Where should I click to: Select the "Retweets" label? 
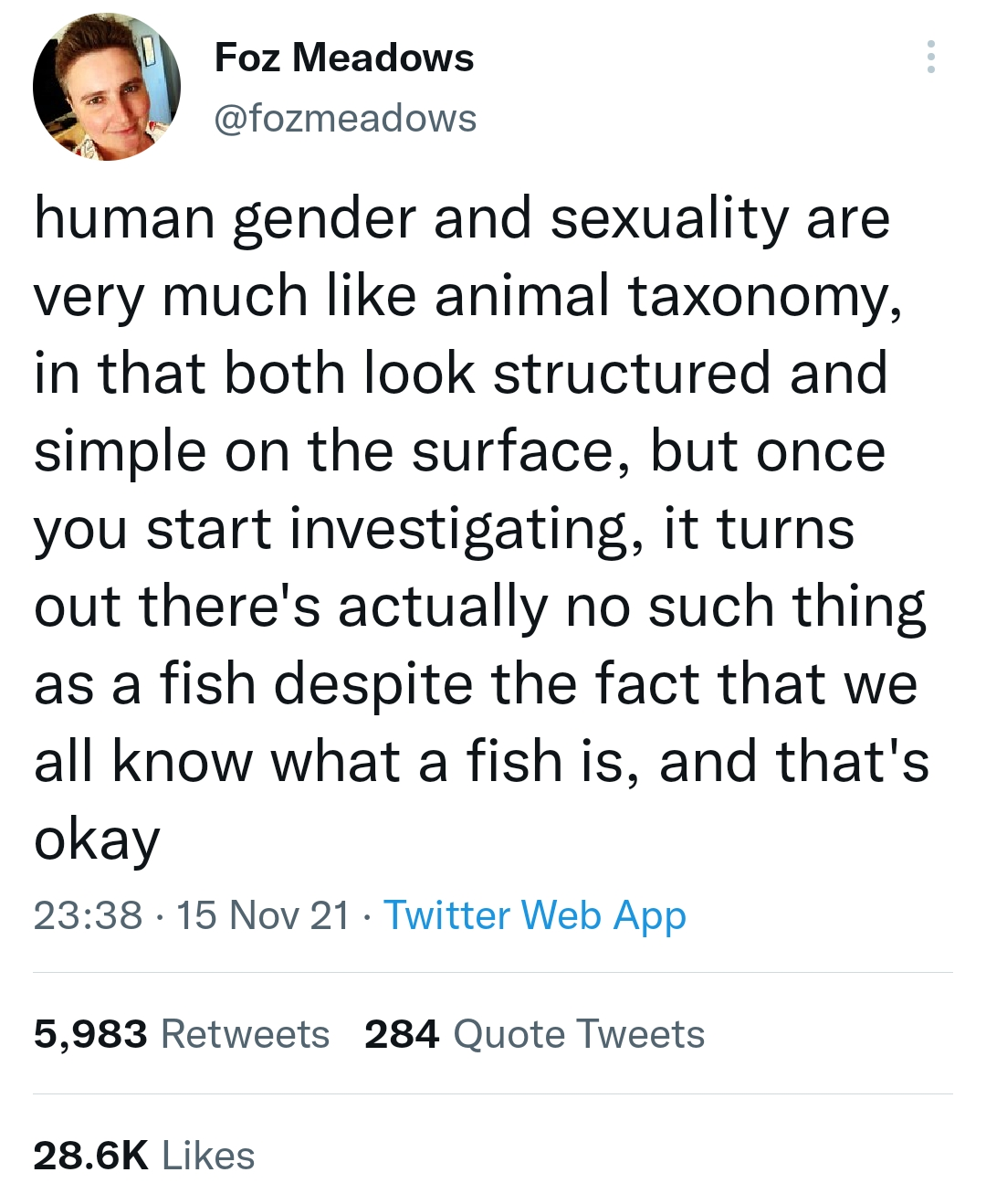click(245, 1034)
